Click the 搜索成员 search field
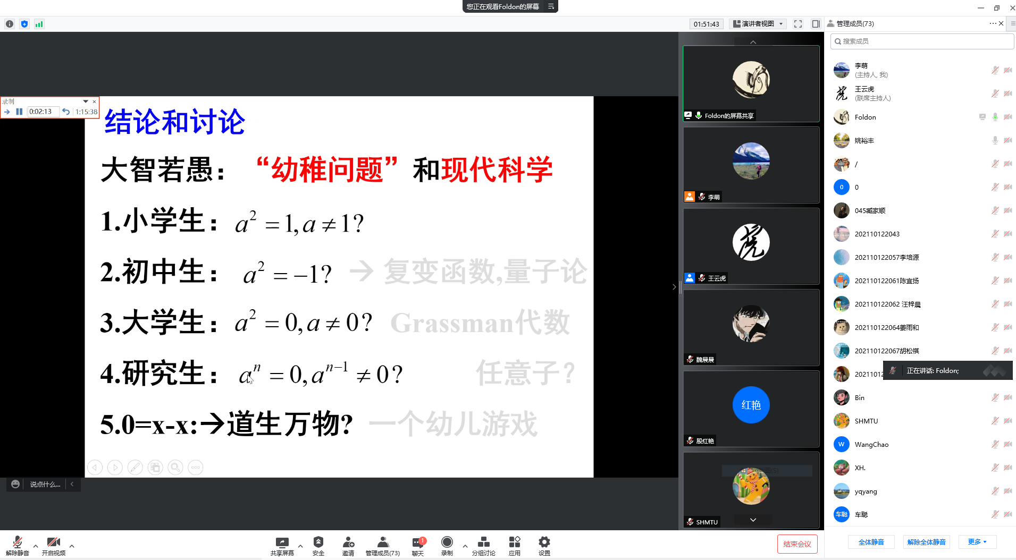Image resolution: width=1016 pixels, height=560 pixels. [x=922, y=41]
